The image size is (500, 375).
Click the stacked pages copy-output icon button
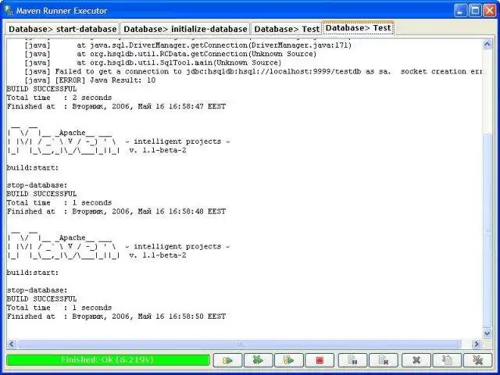coord(447,360)
